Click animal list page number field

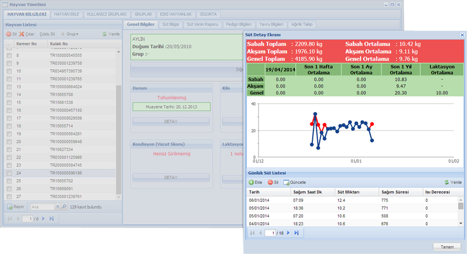[x=28, y=219]
